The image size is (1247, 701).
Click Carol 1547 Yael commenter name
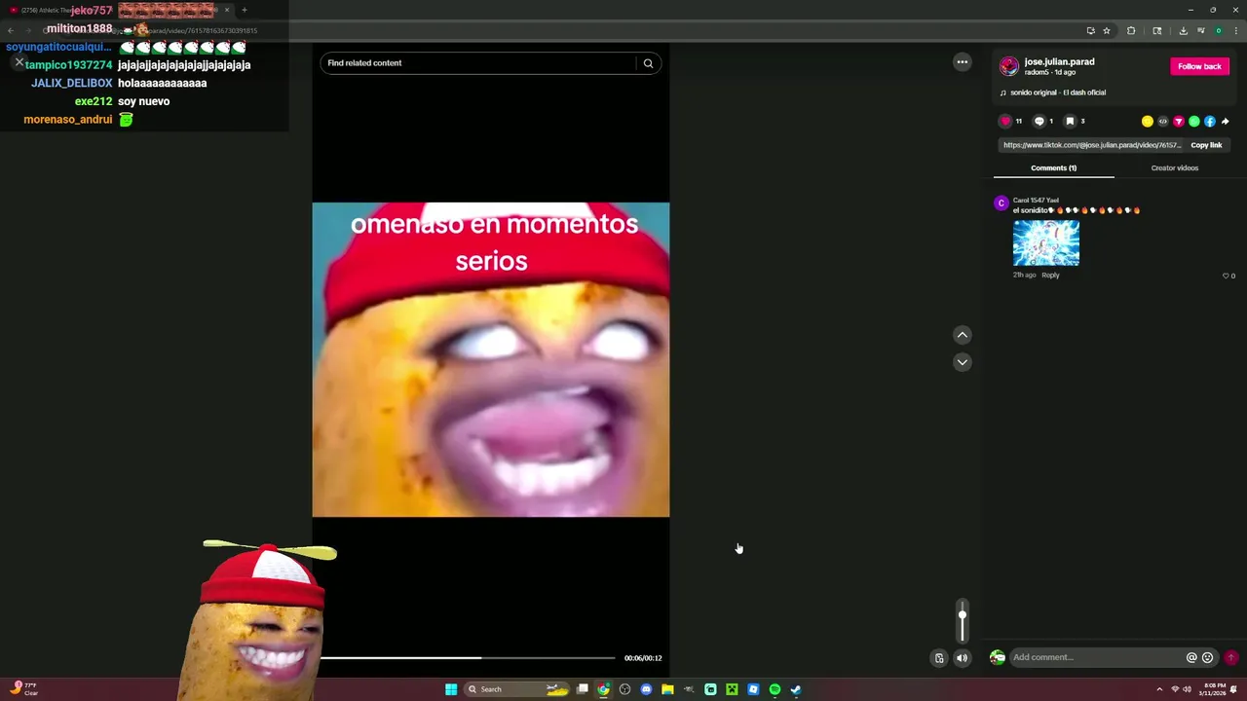click(x=1036, y=201)
